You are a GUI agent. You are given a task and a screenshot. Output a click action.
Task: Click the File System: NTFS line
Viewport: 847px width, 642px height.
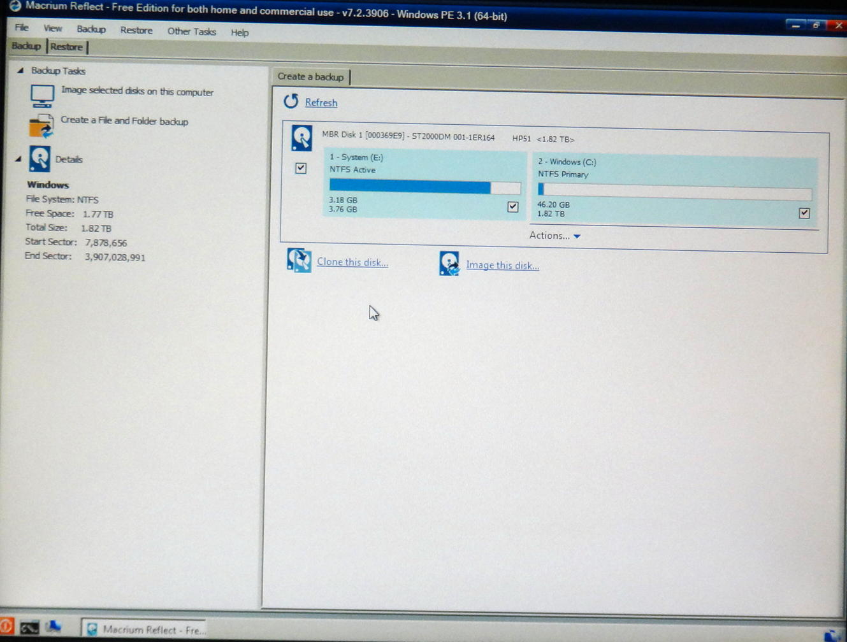[62, 199]
